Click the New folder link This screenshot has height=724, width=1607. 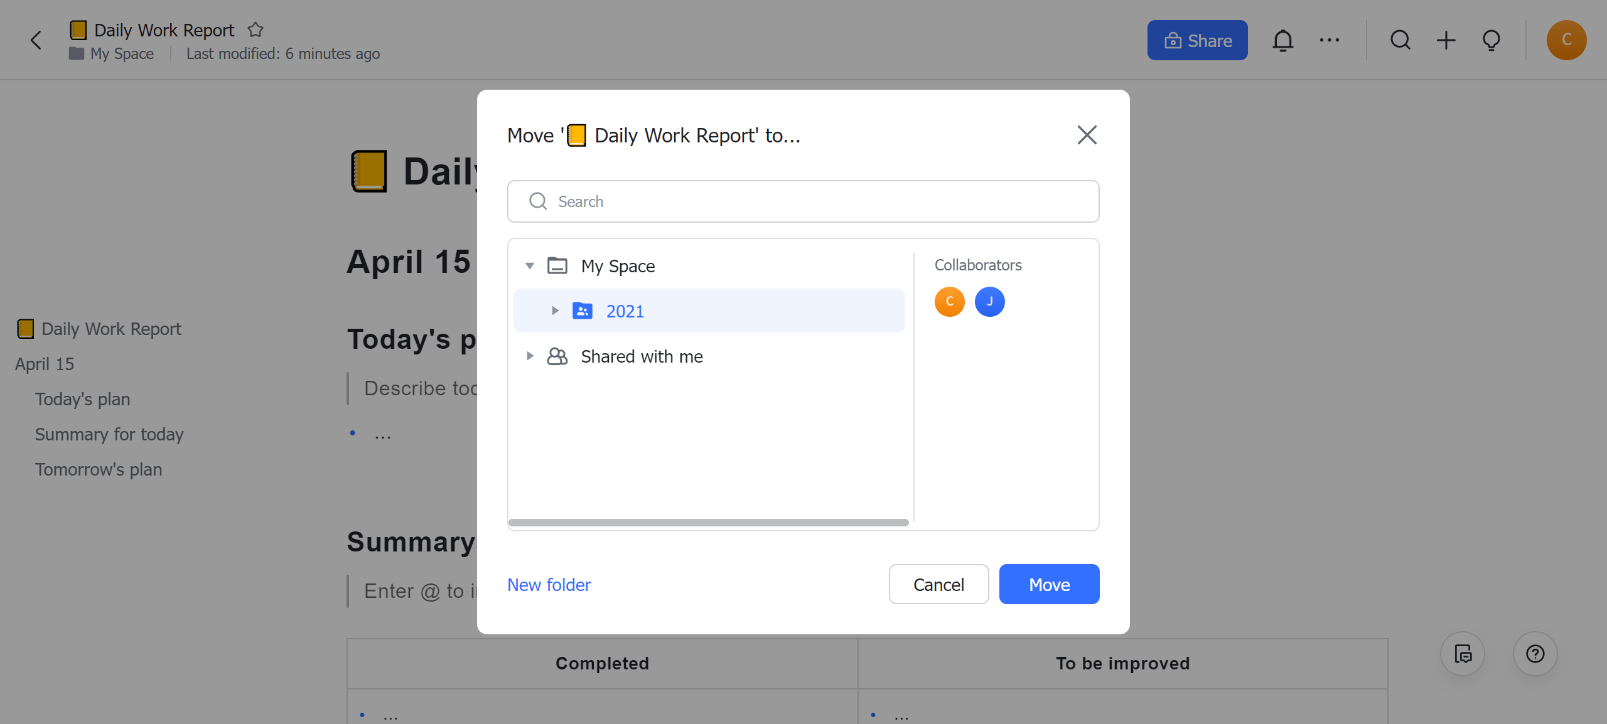point(548,584)
